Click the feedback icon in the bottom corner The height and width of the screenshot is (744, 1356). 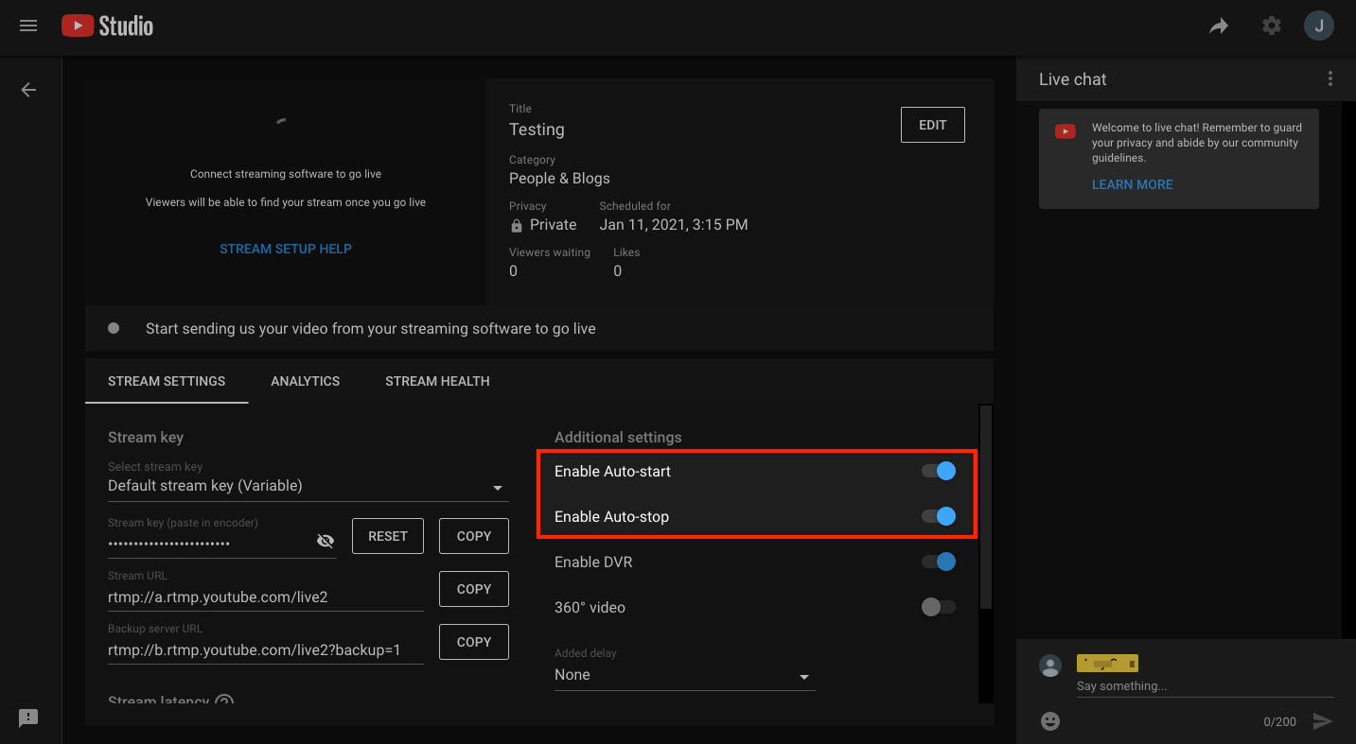[x=27, y=718]
